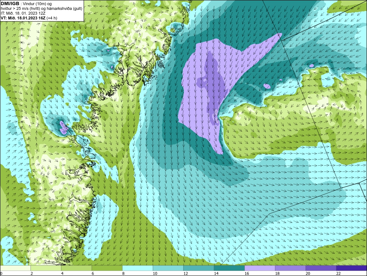Click the light yellow-green 2–4 m/s legend swatch

[x=46, y=268]
